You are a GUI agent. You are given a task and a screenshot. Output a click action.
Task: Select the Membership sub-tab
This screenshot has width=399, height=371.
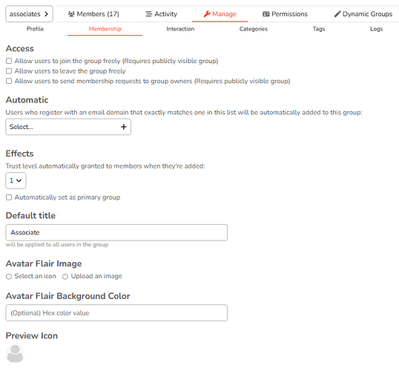pyautogui.click(x=105, y=29)
